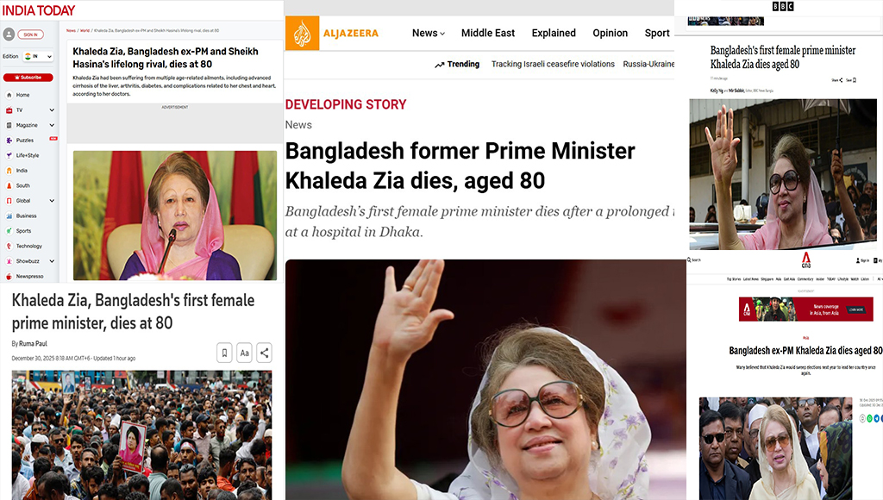Open the Trending arrow label
Viewport: 883px width, 500px height.
click(x=457, y=64)
